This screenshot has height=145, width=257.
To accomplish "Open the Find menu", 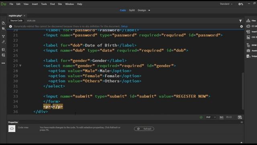I will 53,4.
